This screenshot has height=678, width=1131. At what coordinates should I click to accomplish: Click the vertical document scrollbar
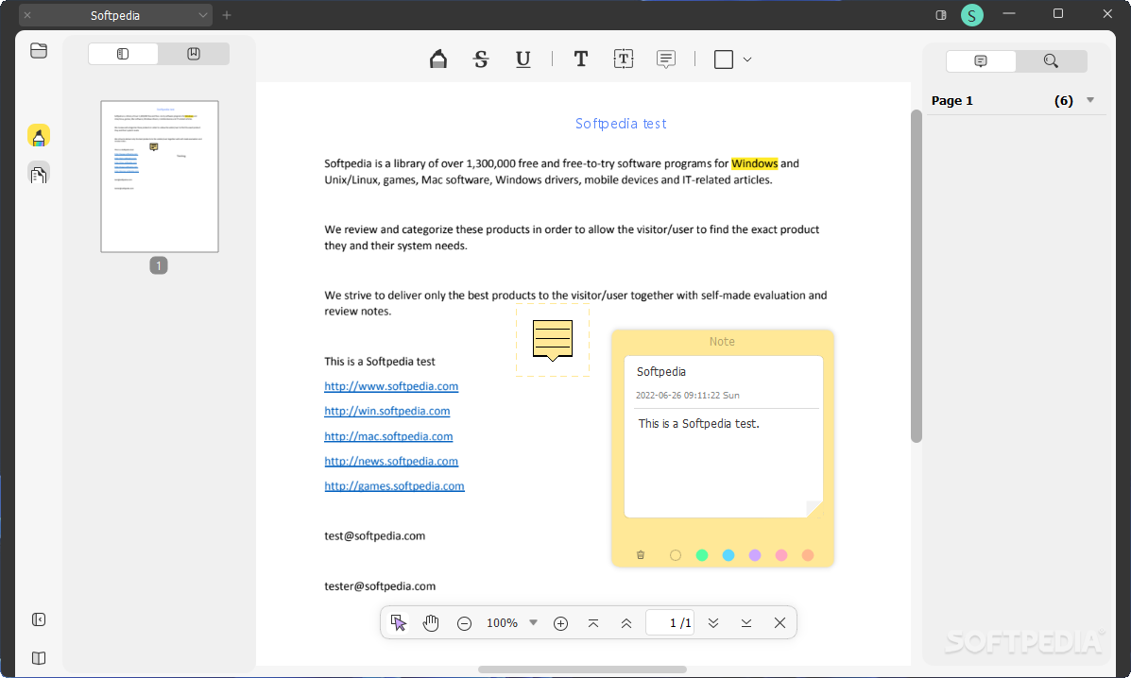(917, 276)
